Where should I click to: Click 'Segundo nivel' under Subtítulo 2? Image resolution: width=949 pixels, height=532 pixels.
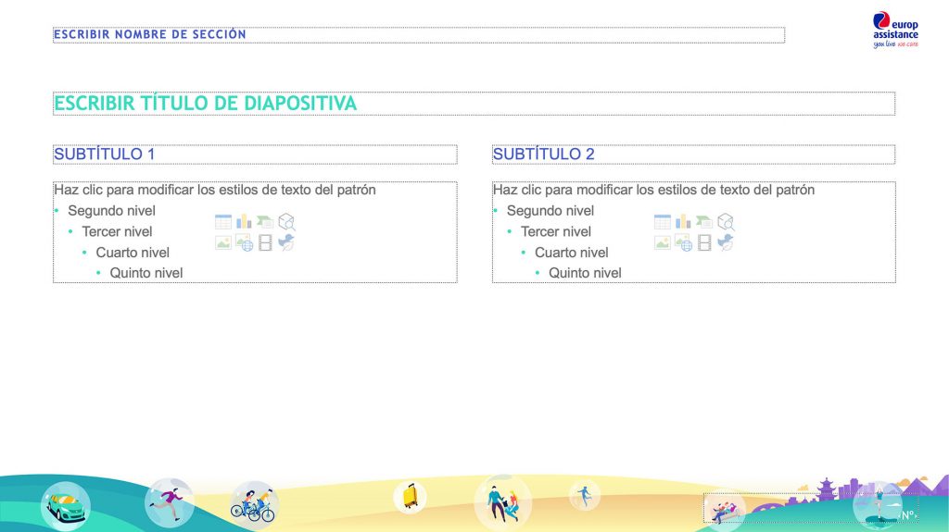click(x=550, y=211)
